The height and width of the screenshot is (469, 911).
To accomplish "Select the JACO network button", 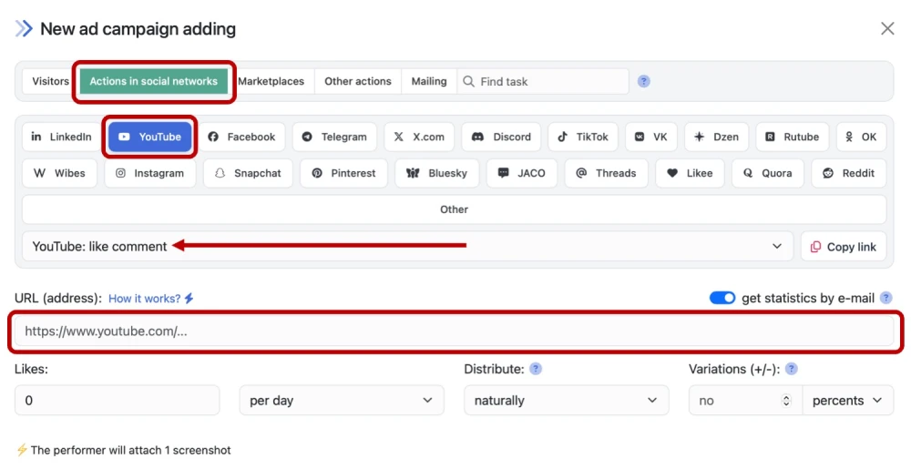I will tap(522, 173).
